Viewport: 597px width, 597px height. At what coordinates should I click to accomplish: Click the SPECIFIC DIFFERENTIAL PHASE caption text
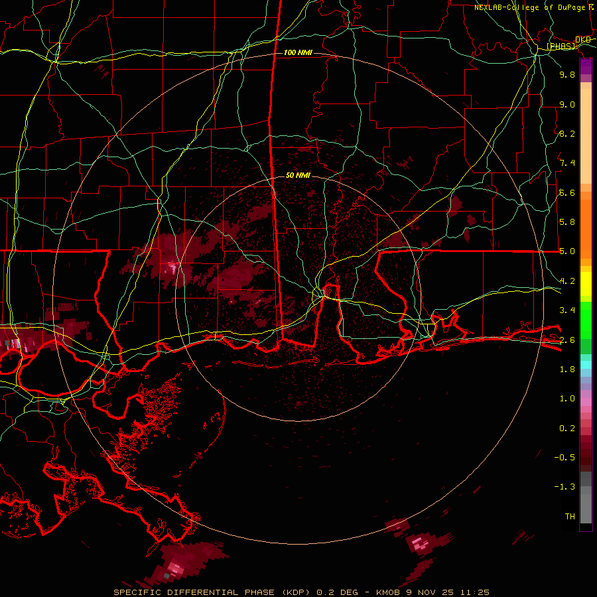[x=194, y=592]
